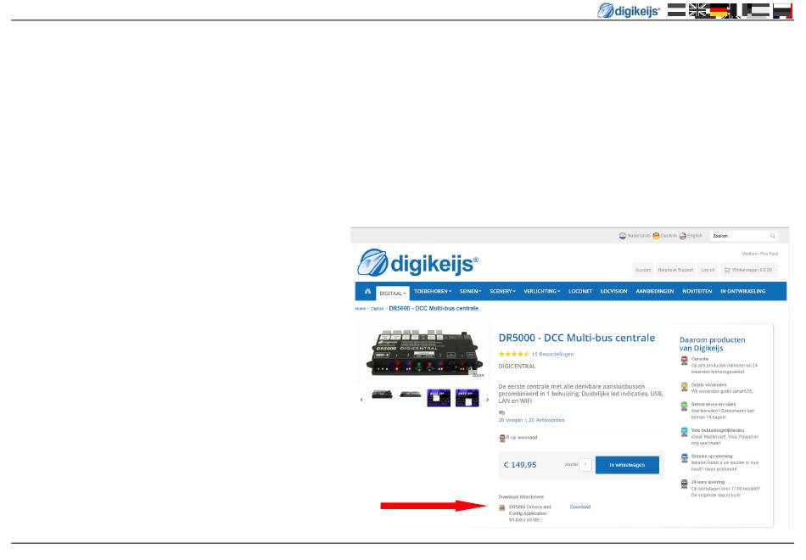Expand the Toebehoren menu
Image resolution: width=806 pixels, height=560 pixels.
point(433,291)
